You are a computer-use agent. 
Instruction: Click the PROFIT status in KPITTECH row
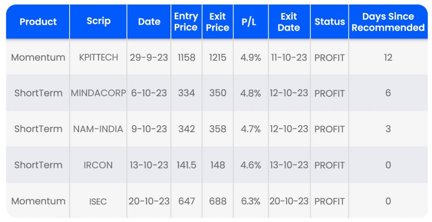pos(329,57)
